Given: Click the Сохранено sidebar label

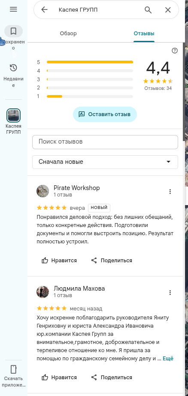Looking at the screenshot, I should click(x=13, y=45).
